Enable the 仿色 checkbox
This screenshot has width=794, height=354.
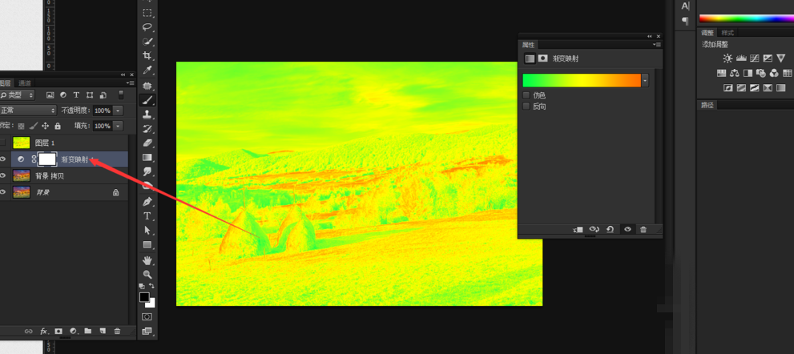click(x=526, y=95)
